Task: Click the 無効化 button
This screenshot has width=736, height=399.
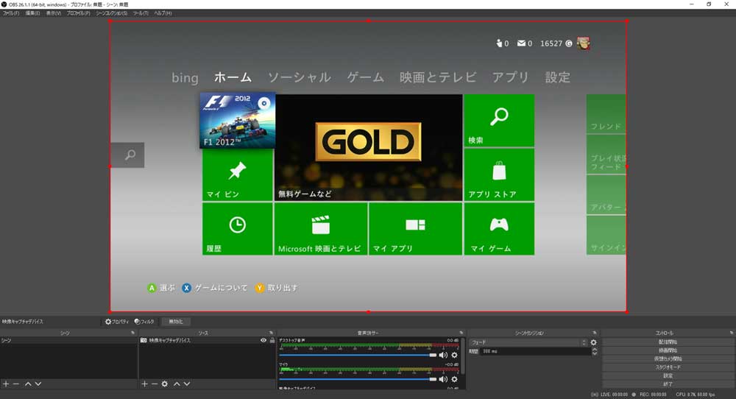Action: pos(176,322)
